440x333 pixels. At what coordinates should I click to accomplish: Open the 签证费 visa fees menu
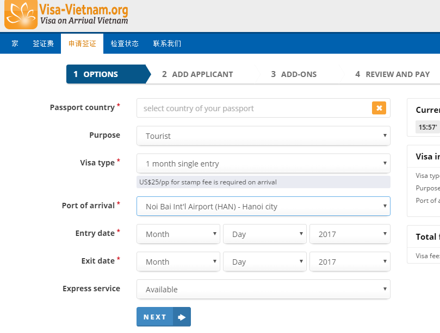[43, 43]
